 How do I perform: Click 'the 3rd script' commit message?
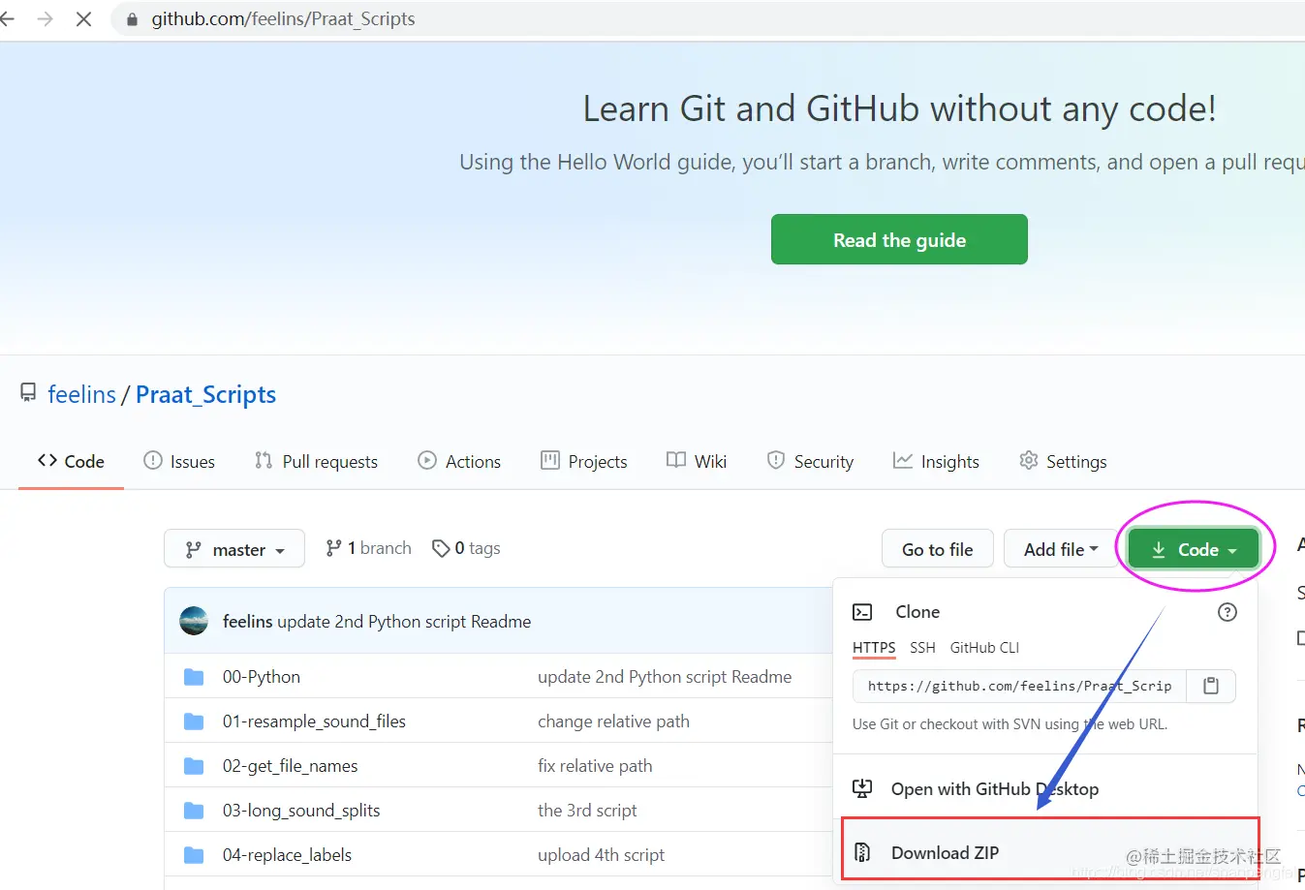pos(587,811)
